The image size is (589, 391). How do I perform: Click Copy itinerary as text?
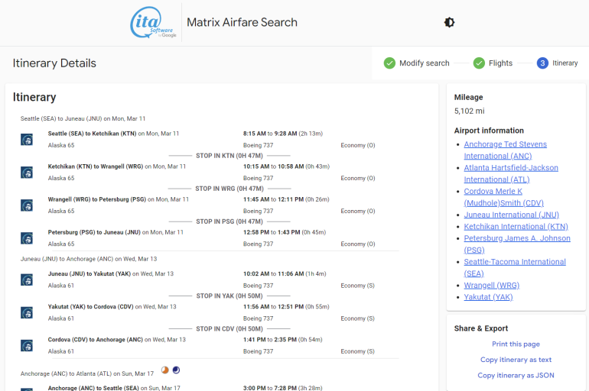tap(516, 360)
